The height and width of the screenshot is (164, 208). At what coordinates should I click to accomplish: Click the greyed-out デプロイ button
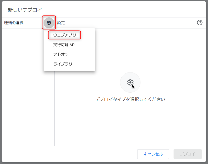tap(188, 154)
